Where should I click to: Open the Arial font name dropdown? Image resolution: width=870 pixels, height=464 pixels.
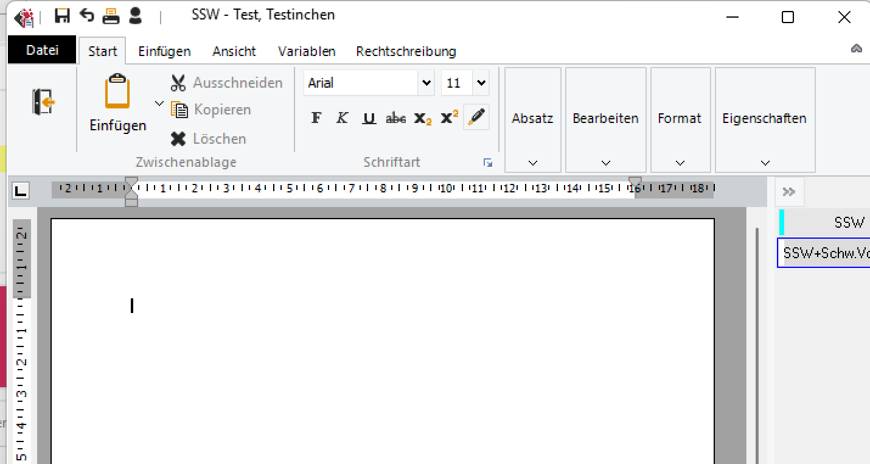tap(426, 83)
